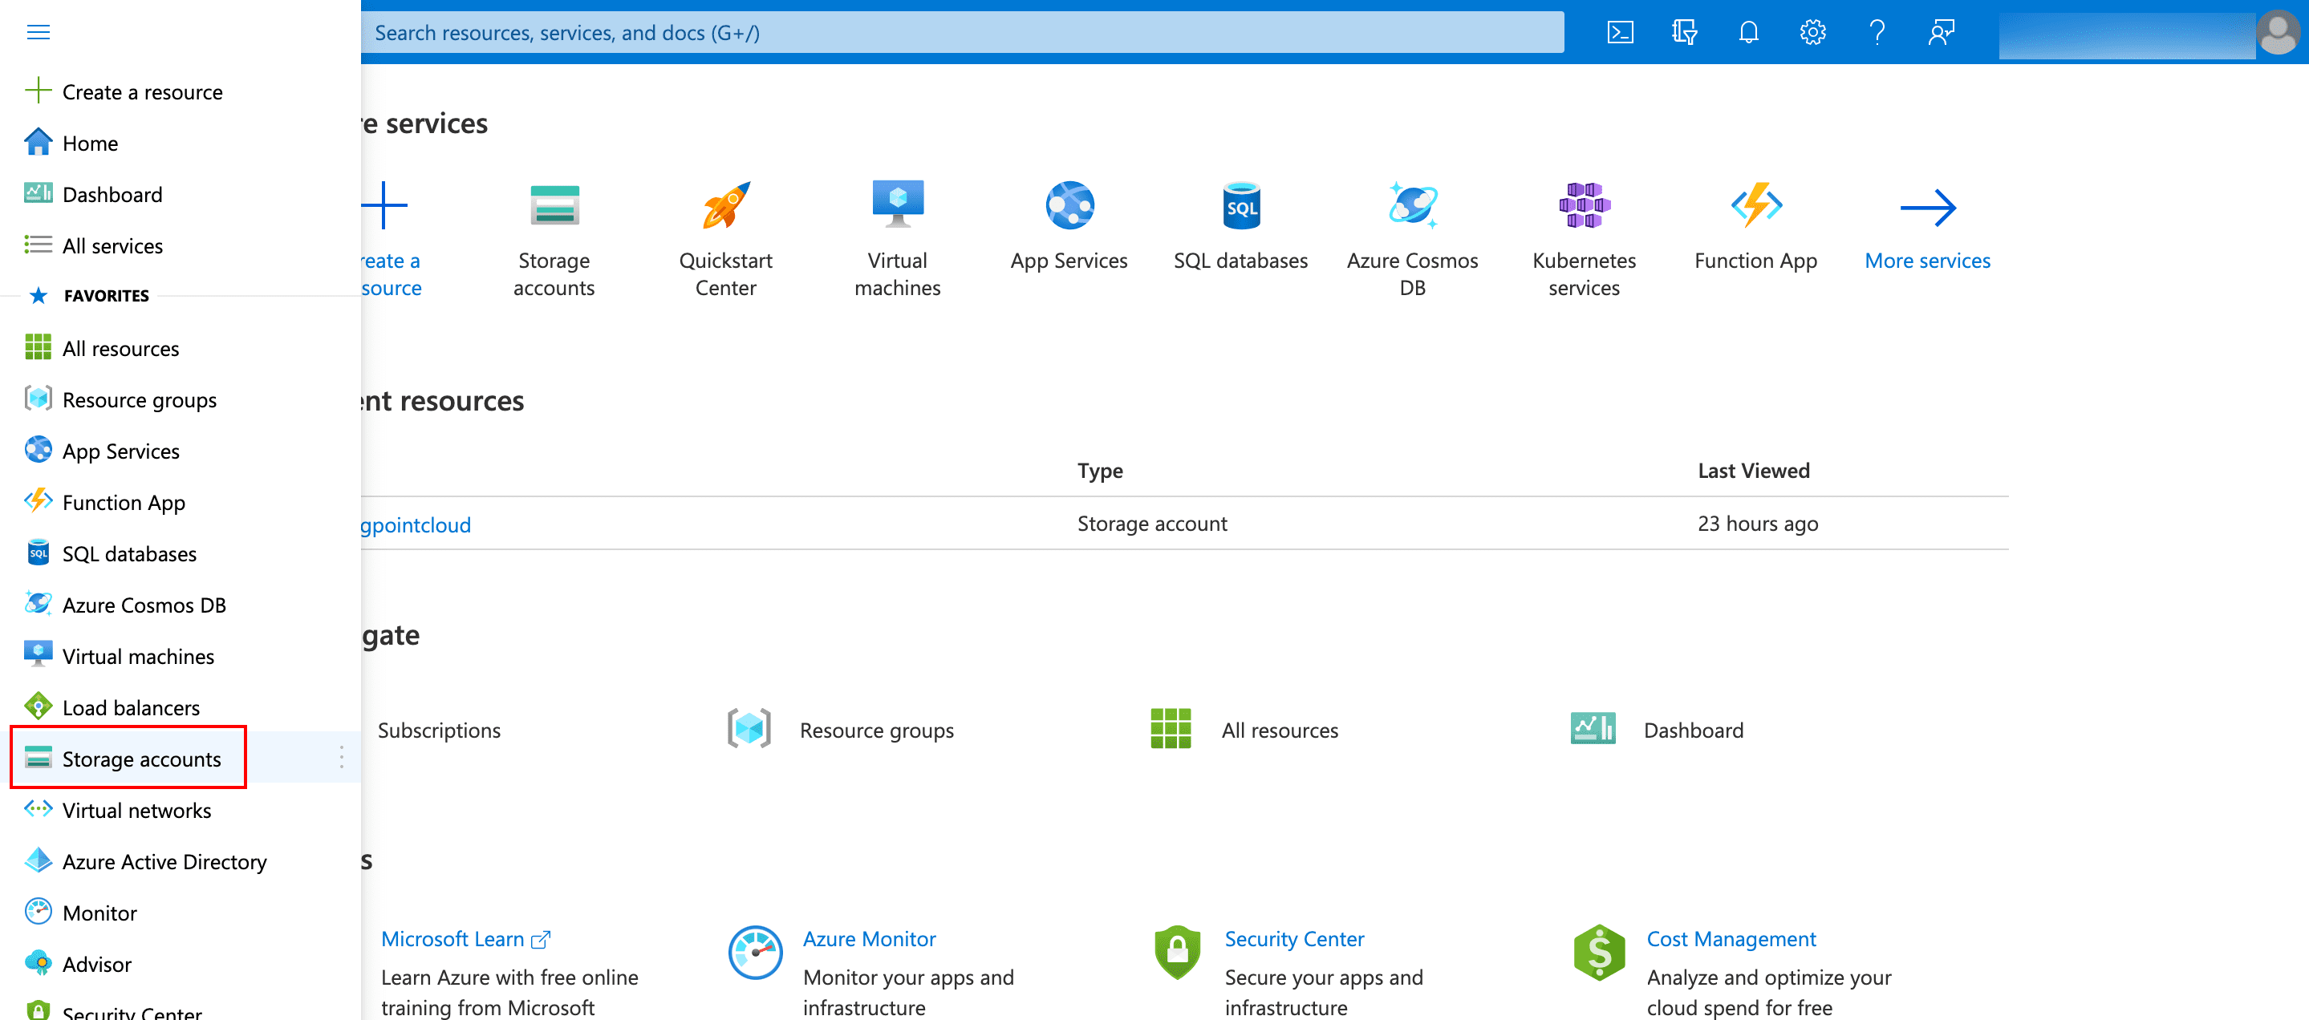Open the notifications bell
The width and height of the screenshot is (2309, 1020).
(x=1748, y=32)
